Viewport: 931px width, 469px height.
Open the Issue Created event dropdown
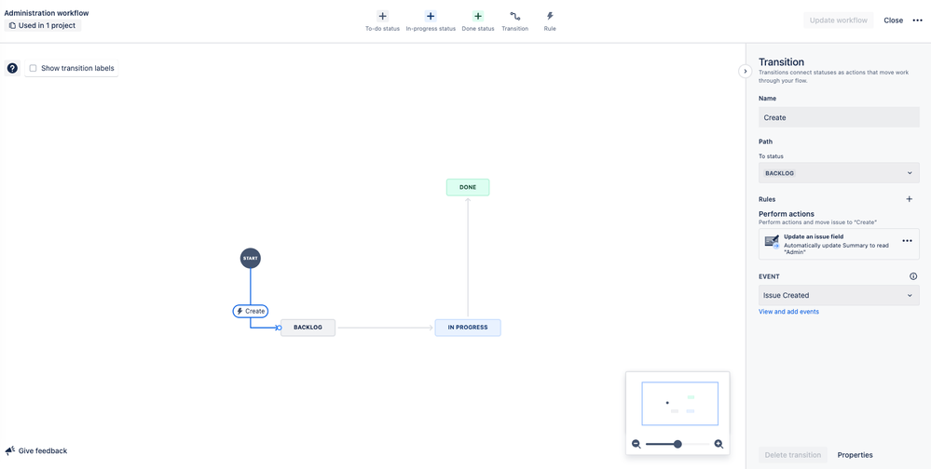839,295
